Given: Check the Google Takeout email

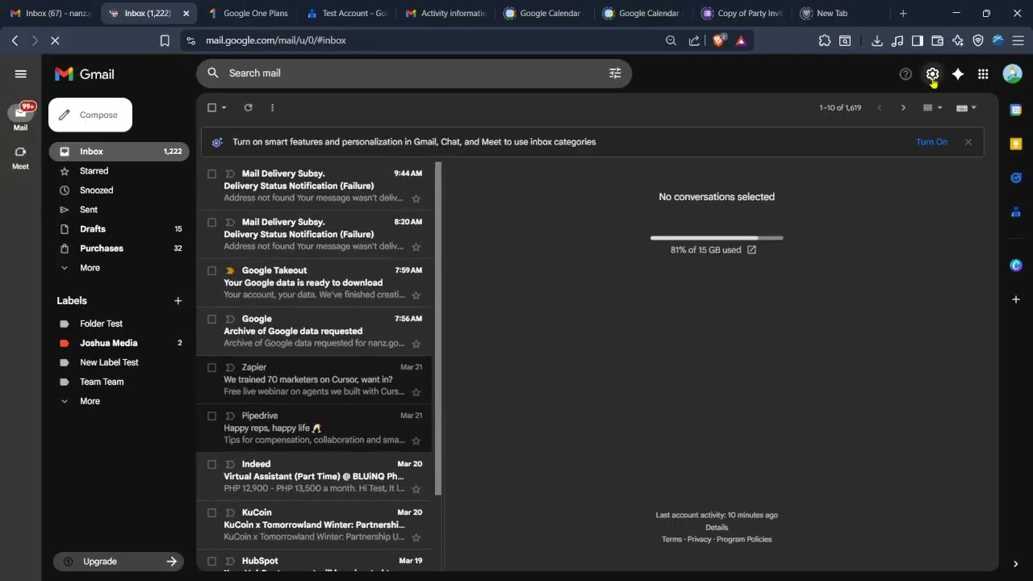Looking at the screenshot, I should tap(211, 270).
